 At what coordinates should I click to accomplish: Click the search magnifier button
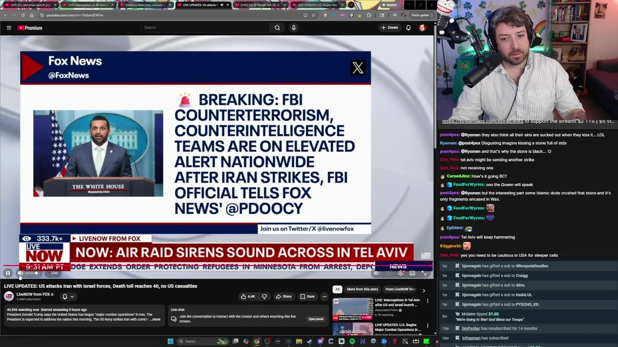pos(277,27)
